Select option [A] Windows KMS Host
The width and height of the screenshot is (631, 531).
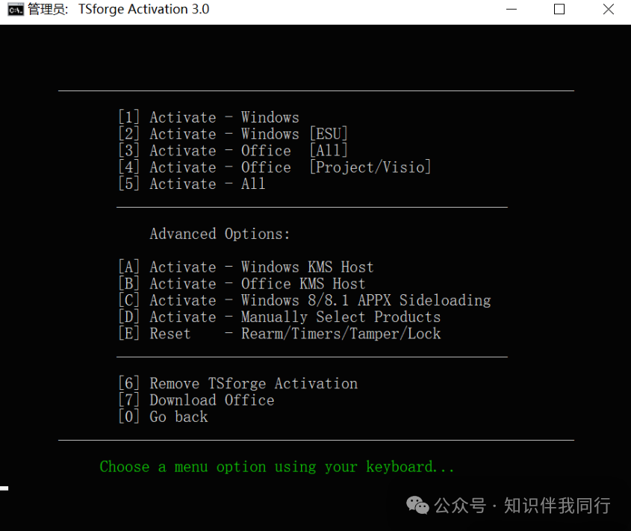click(246, 267)
